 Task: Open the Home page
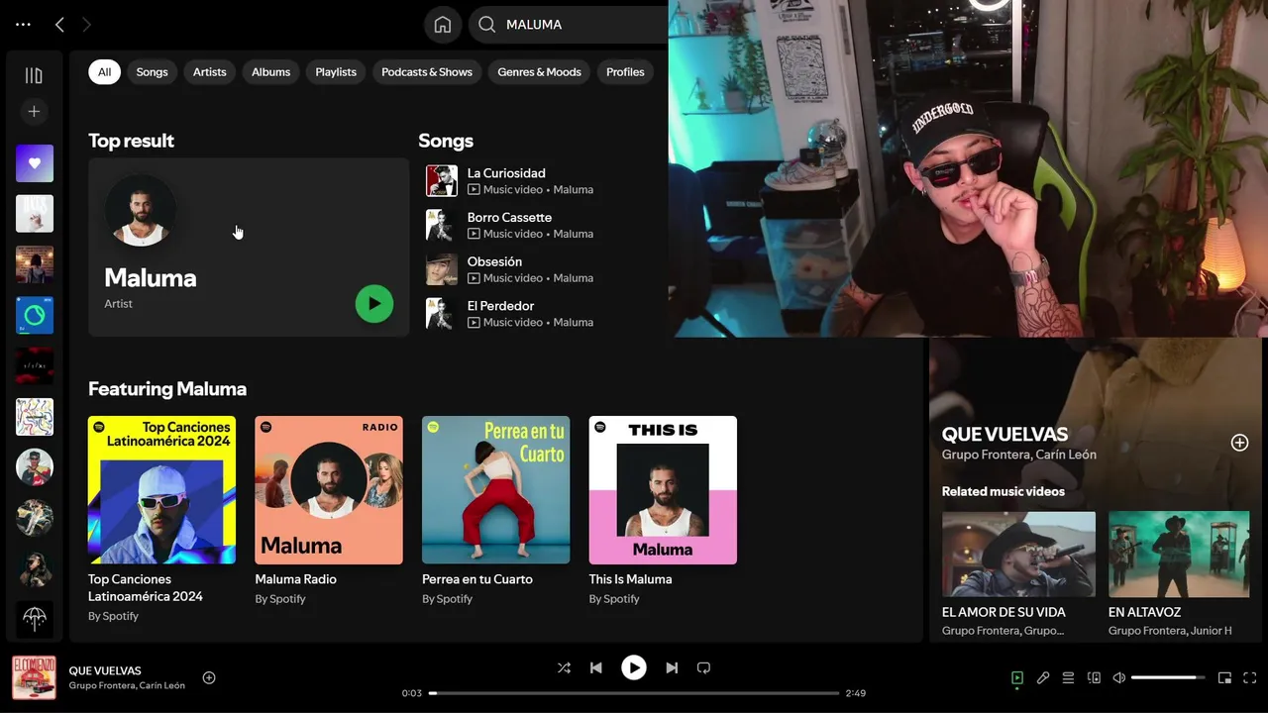tap(443, 25)
